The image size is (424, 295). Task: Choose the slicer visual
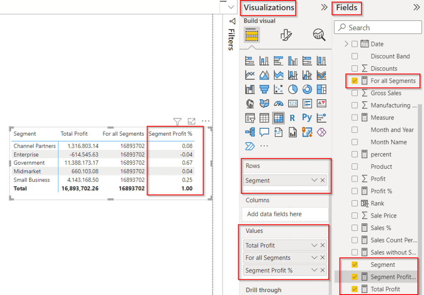point(250,118)
